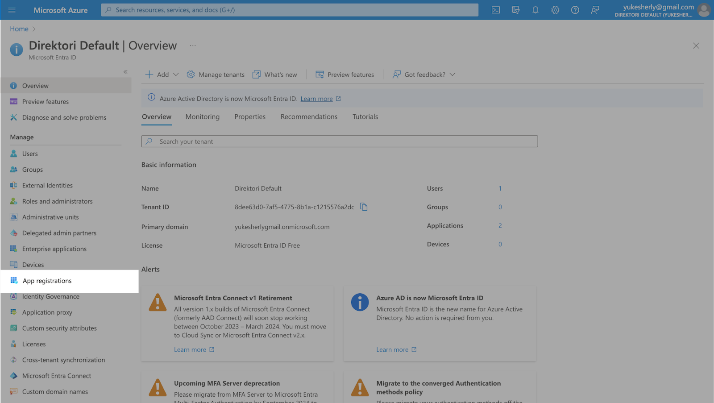
Task: Switch to the Tutorials tab
Action: coord(365,116)
